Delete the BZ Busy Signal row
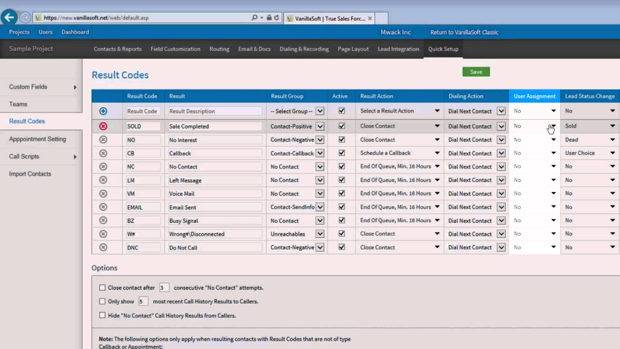This screenshot has width=620, height=349. [x=103, y=220]
